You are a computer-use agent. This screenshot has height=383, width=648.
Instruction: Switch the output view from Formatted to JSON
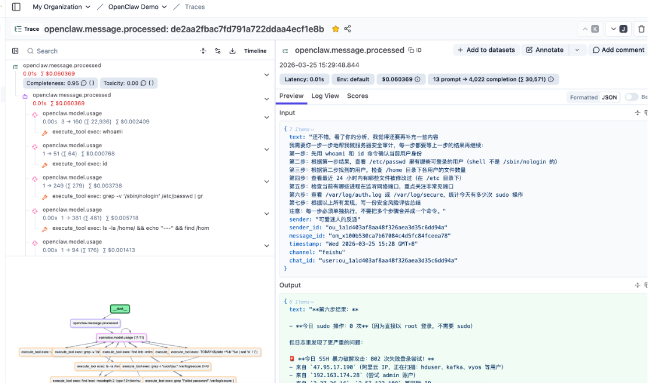click(x=608, y=97)
